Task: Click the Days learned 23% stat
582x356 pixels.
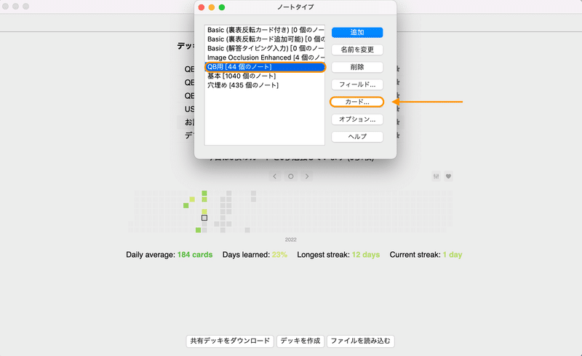Action: [255, 255]
